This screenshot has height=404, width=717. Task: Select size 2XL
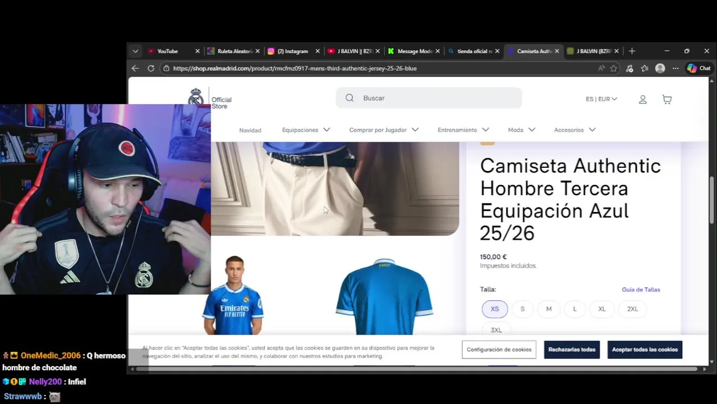(x=632, y=309)
